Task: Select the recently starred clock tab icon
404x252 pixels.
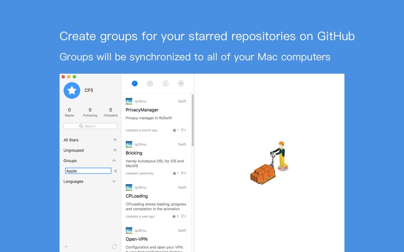Action: click(134, 83)
